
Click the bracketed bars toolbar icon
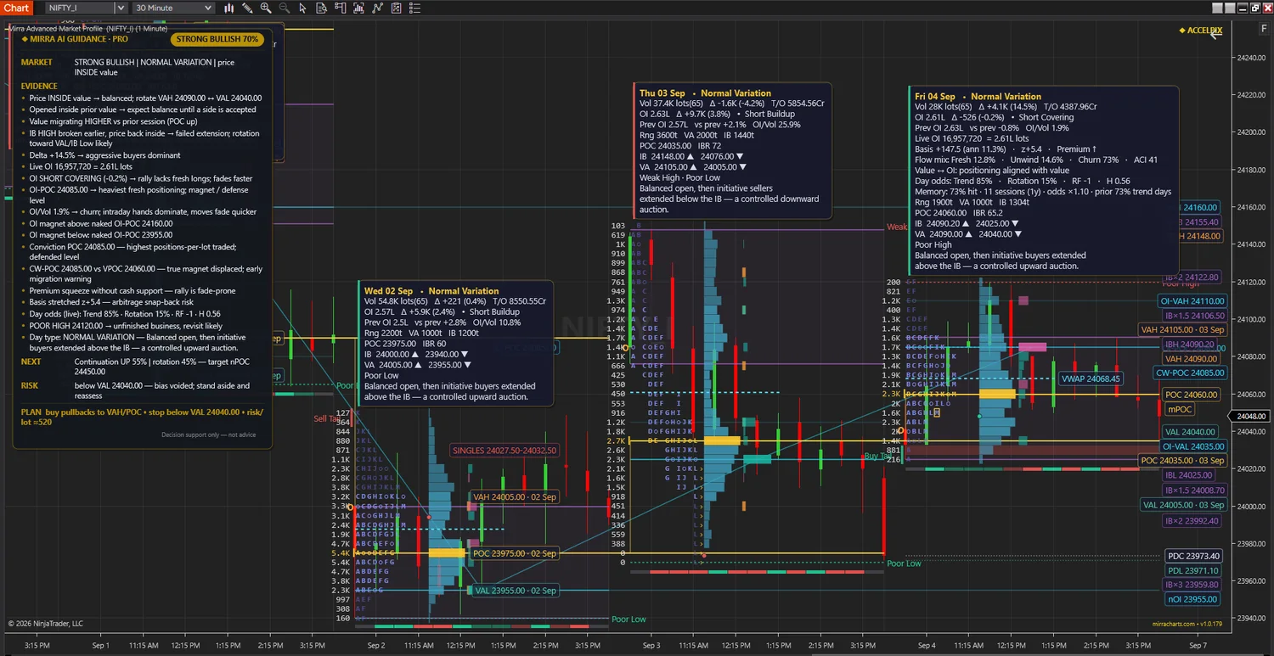click(358, 8)
